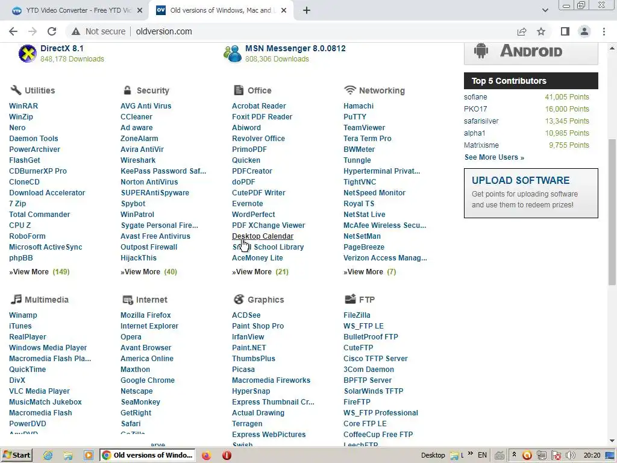Open the media player taskbar icon
This screenshot has height=463, width=617.
[x=89, y=455]
